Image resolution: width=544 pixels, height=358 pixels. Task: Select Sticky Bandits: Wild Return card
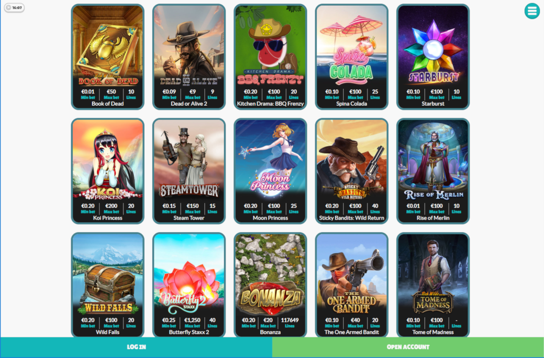[x=351, y=171]
